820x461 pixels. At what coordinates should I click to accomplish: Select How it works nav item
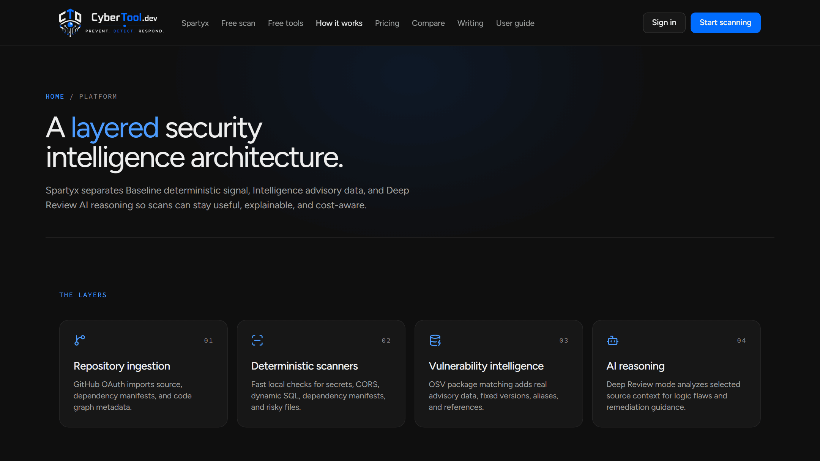pyautogui.click(x=339, y=23)
